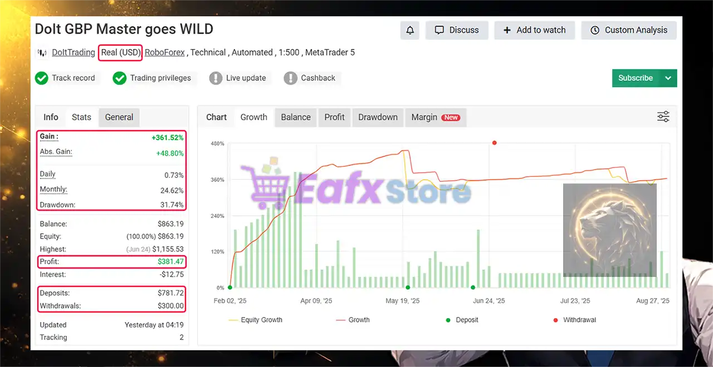713x367 pixels.
Task: Click the Live update exclamation icon
Action: (x=216, y=78)
